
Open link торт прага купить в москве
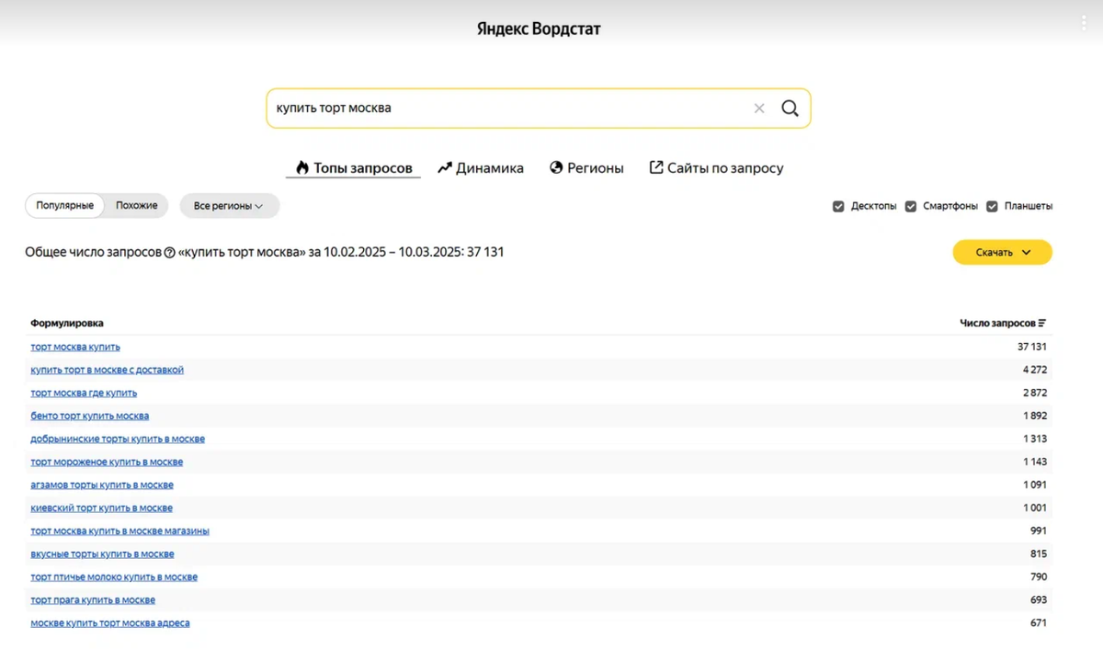pos(93,599)
